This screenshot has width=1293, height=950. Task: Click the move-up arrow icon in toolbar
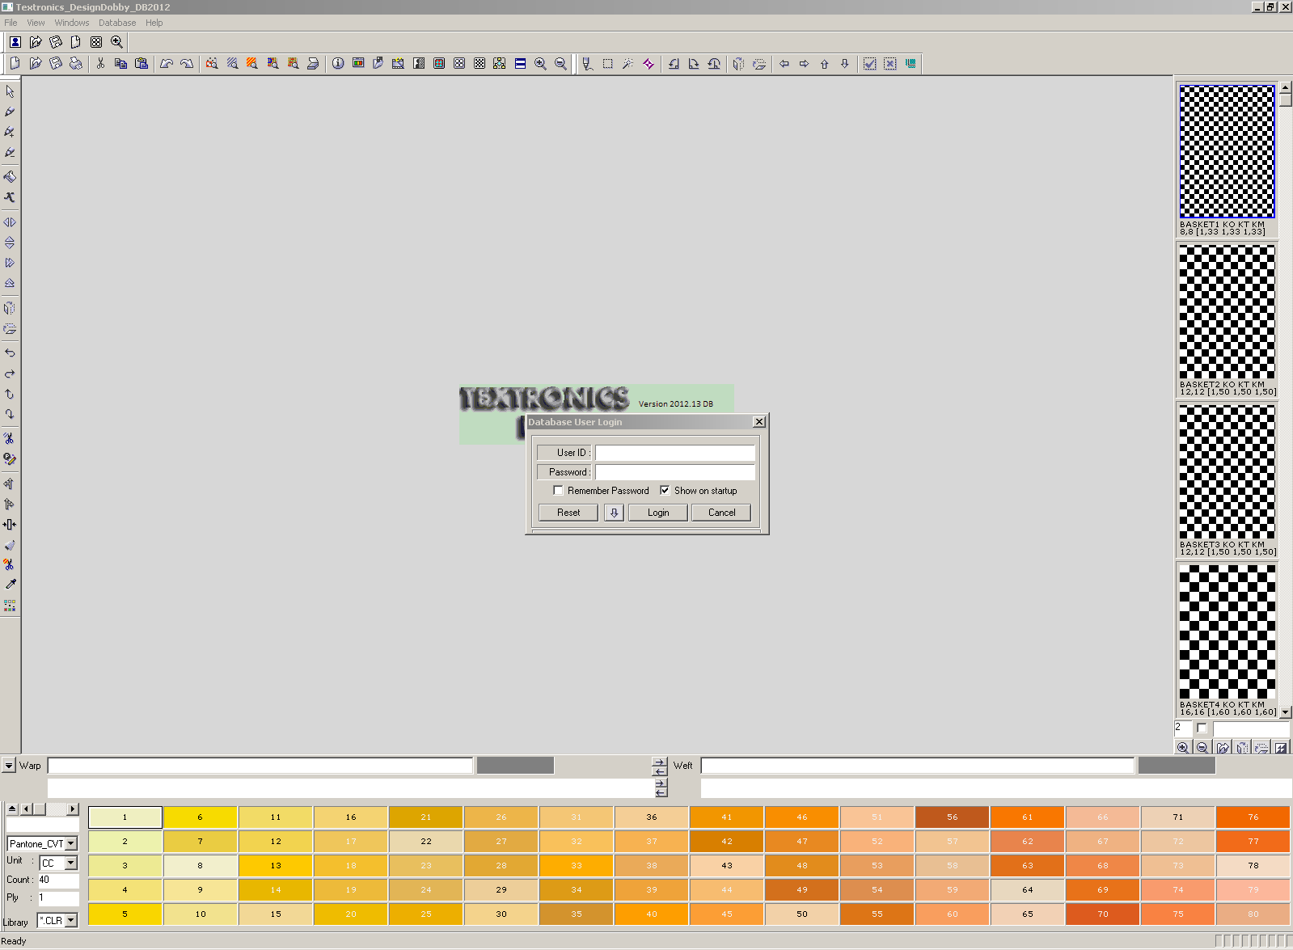point(824,64)
